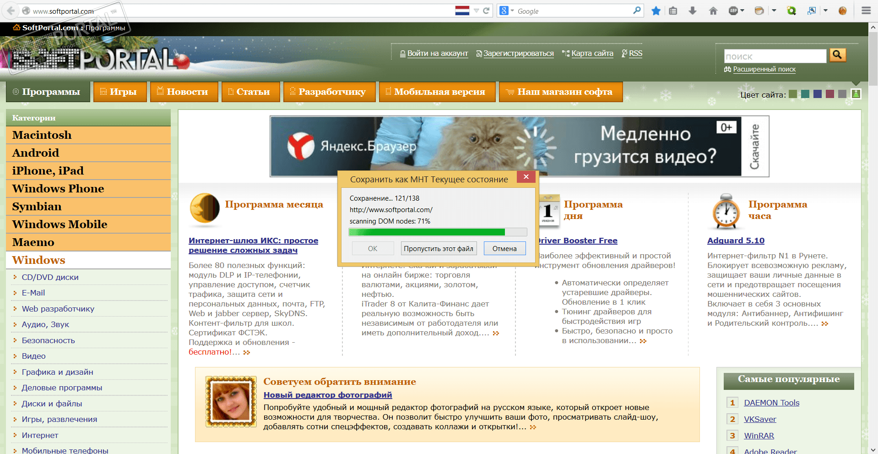
Task: Open the Новости navigation tab
Action: [x=184, y=92]
